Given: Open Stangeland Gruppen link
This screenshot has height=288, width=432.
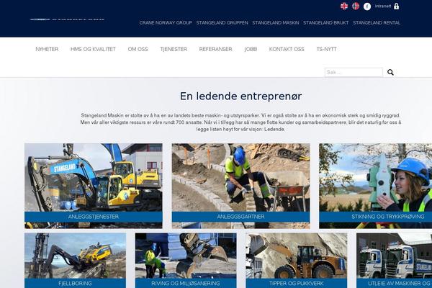Looking at the screenshot, I should pos(222,22).
